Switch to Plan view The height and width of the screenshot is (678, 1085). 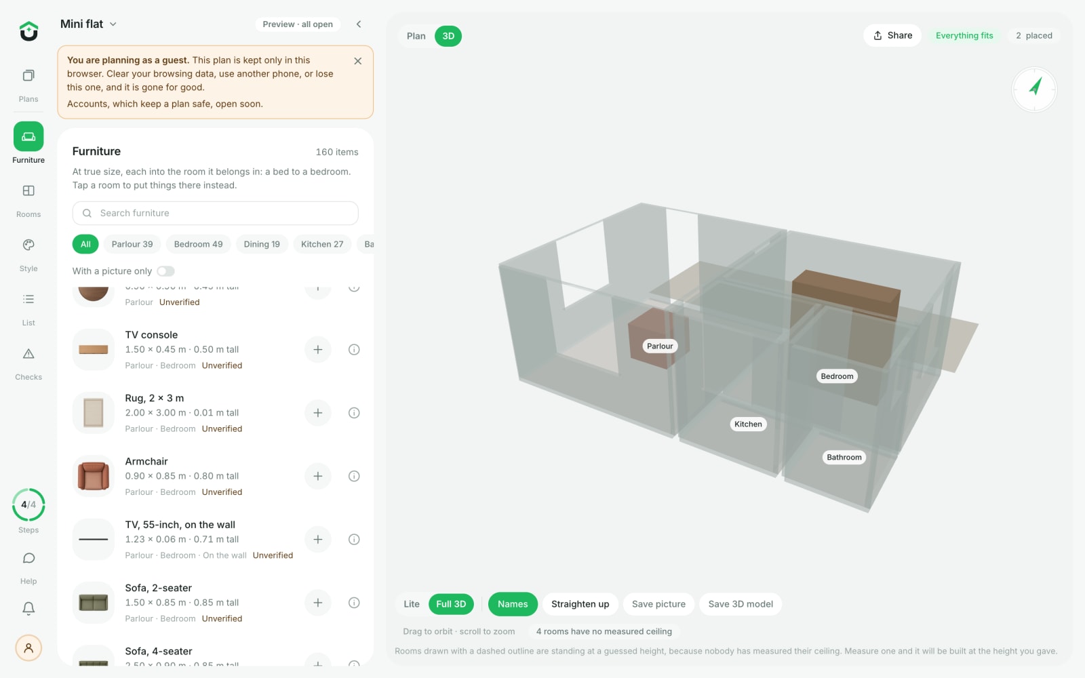tap(416, 36)
